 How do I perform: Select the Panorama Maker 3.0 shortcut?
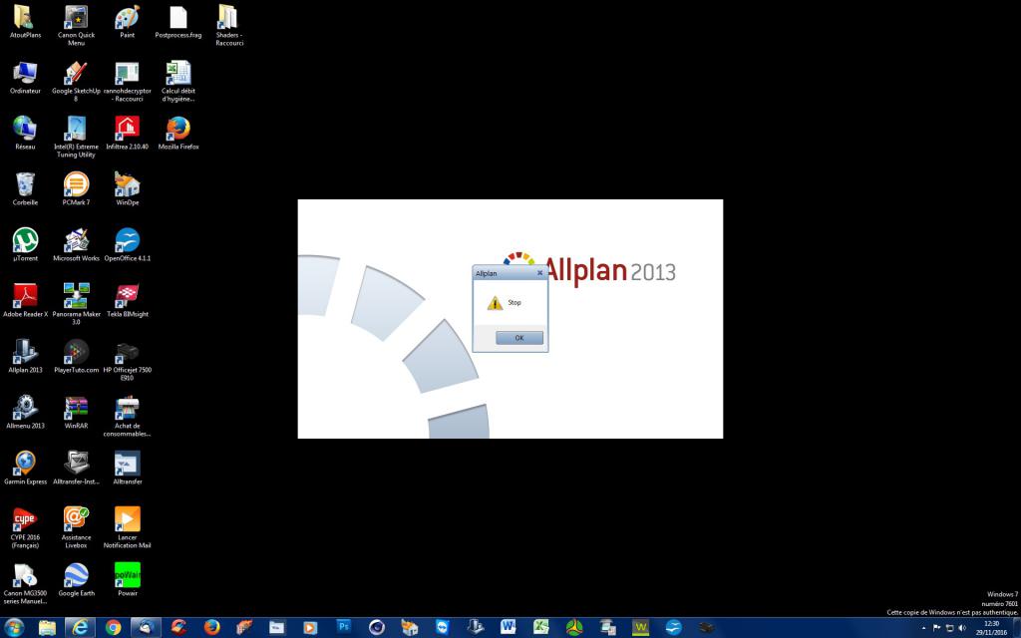76,305
